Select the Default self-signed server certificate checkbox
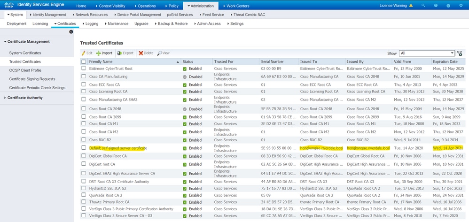 point(84,147)
